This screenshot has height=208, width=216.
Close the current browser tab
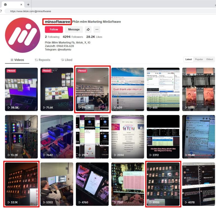[x=21, y=4]
